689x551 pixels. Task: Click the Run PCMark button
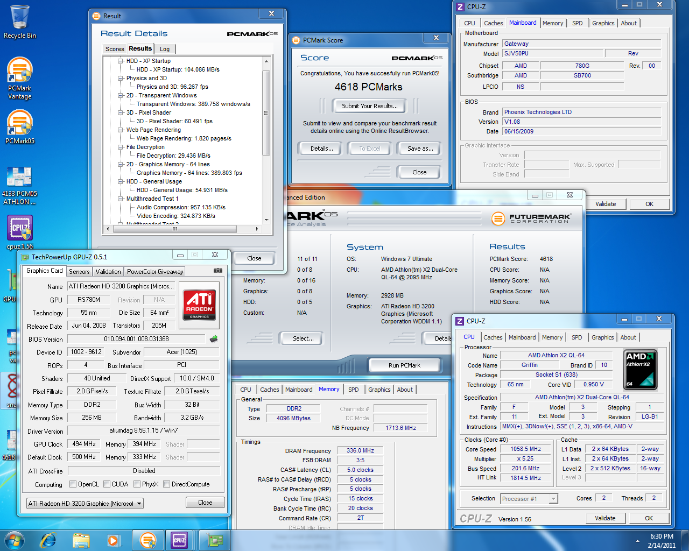(x=404, y=365)
